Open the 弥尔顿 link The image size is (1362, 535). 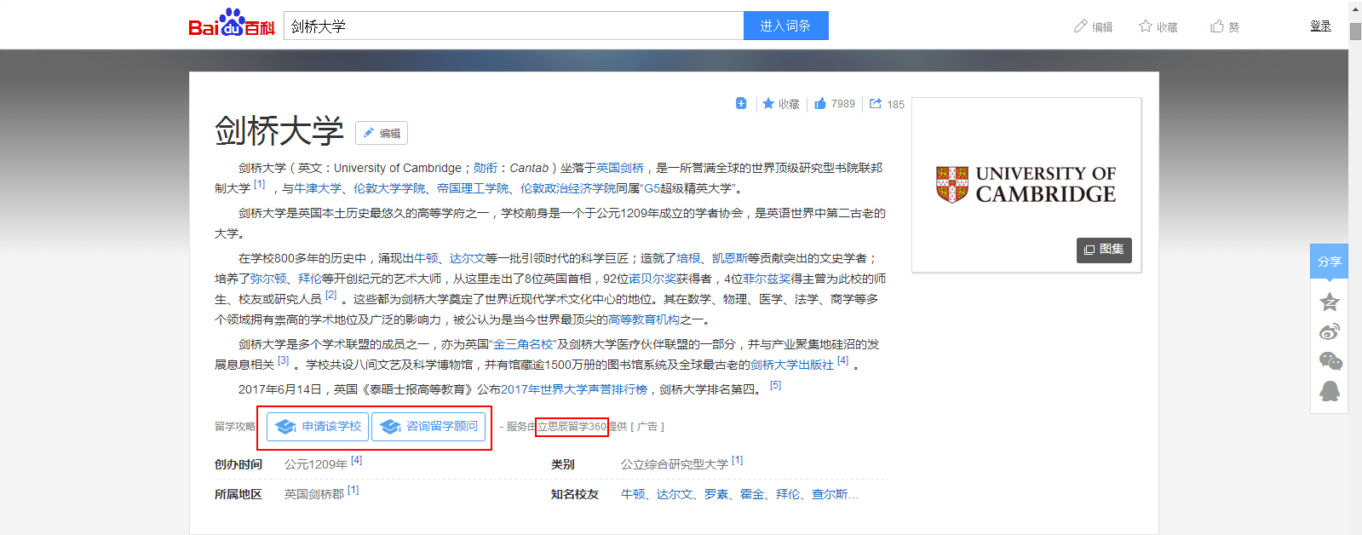click(x=268, y=279)
